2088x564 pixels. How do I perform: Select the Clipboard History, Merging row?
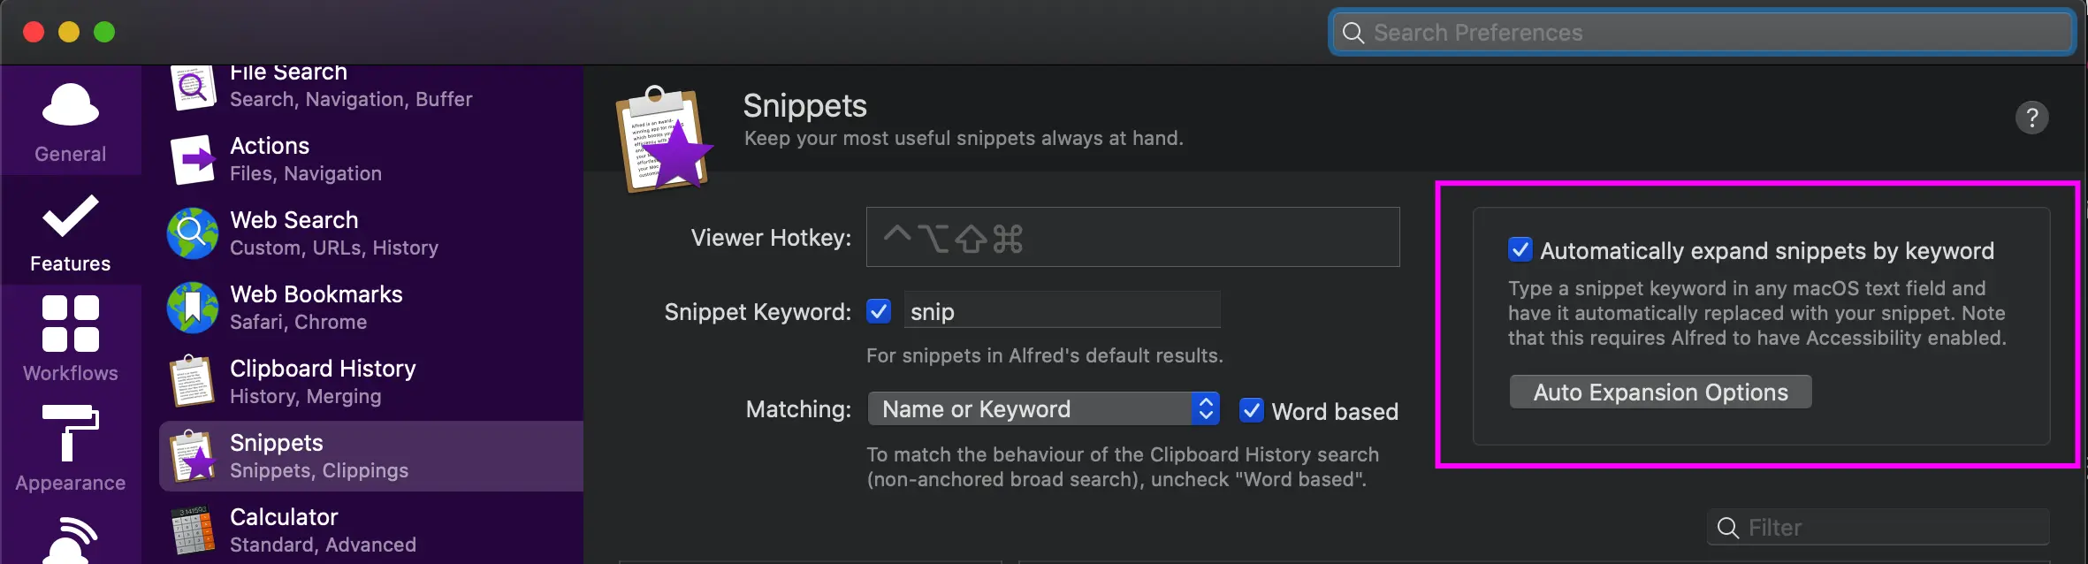pyautogui.click(x=371, y=382)
